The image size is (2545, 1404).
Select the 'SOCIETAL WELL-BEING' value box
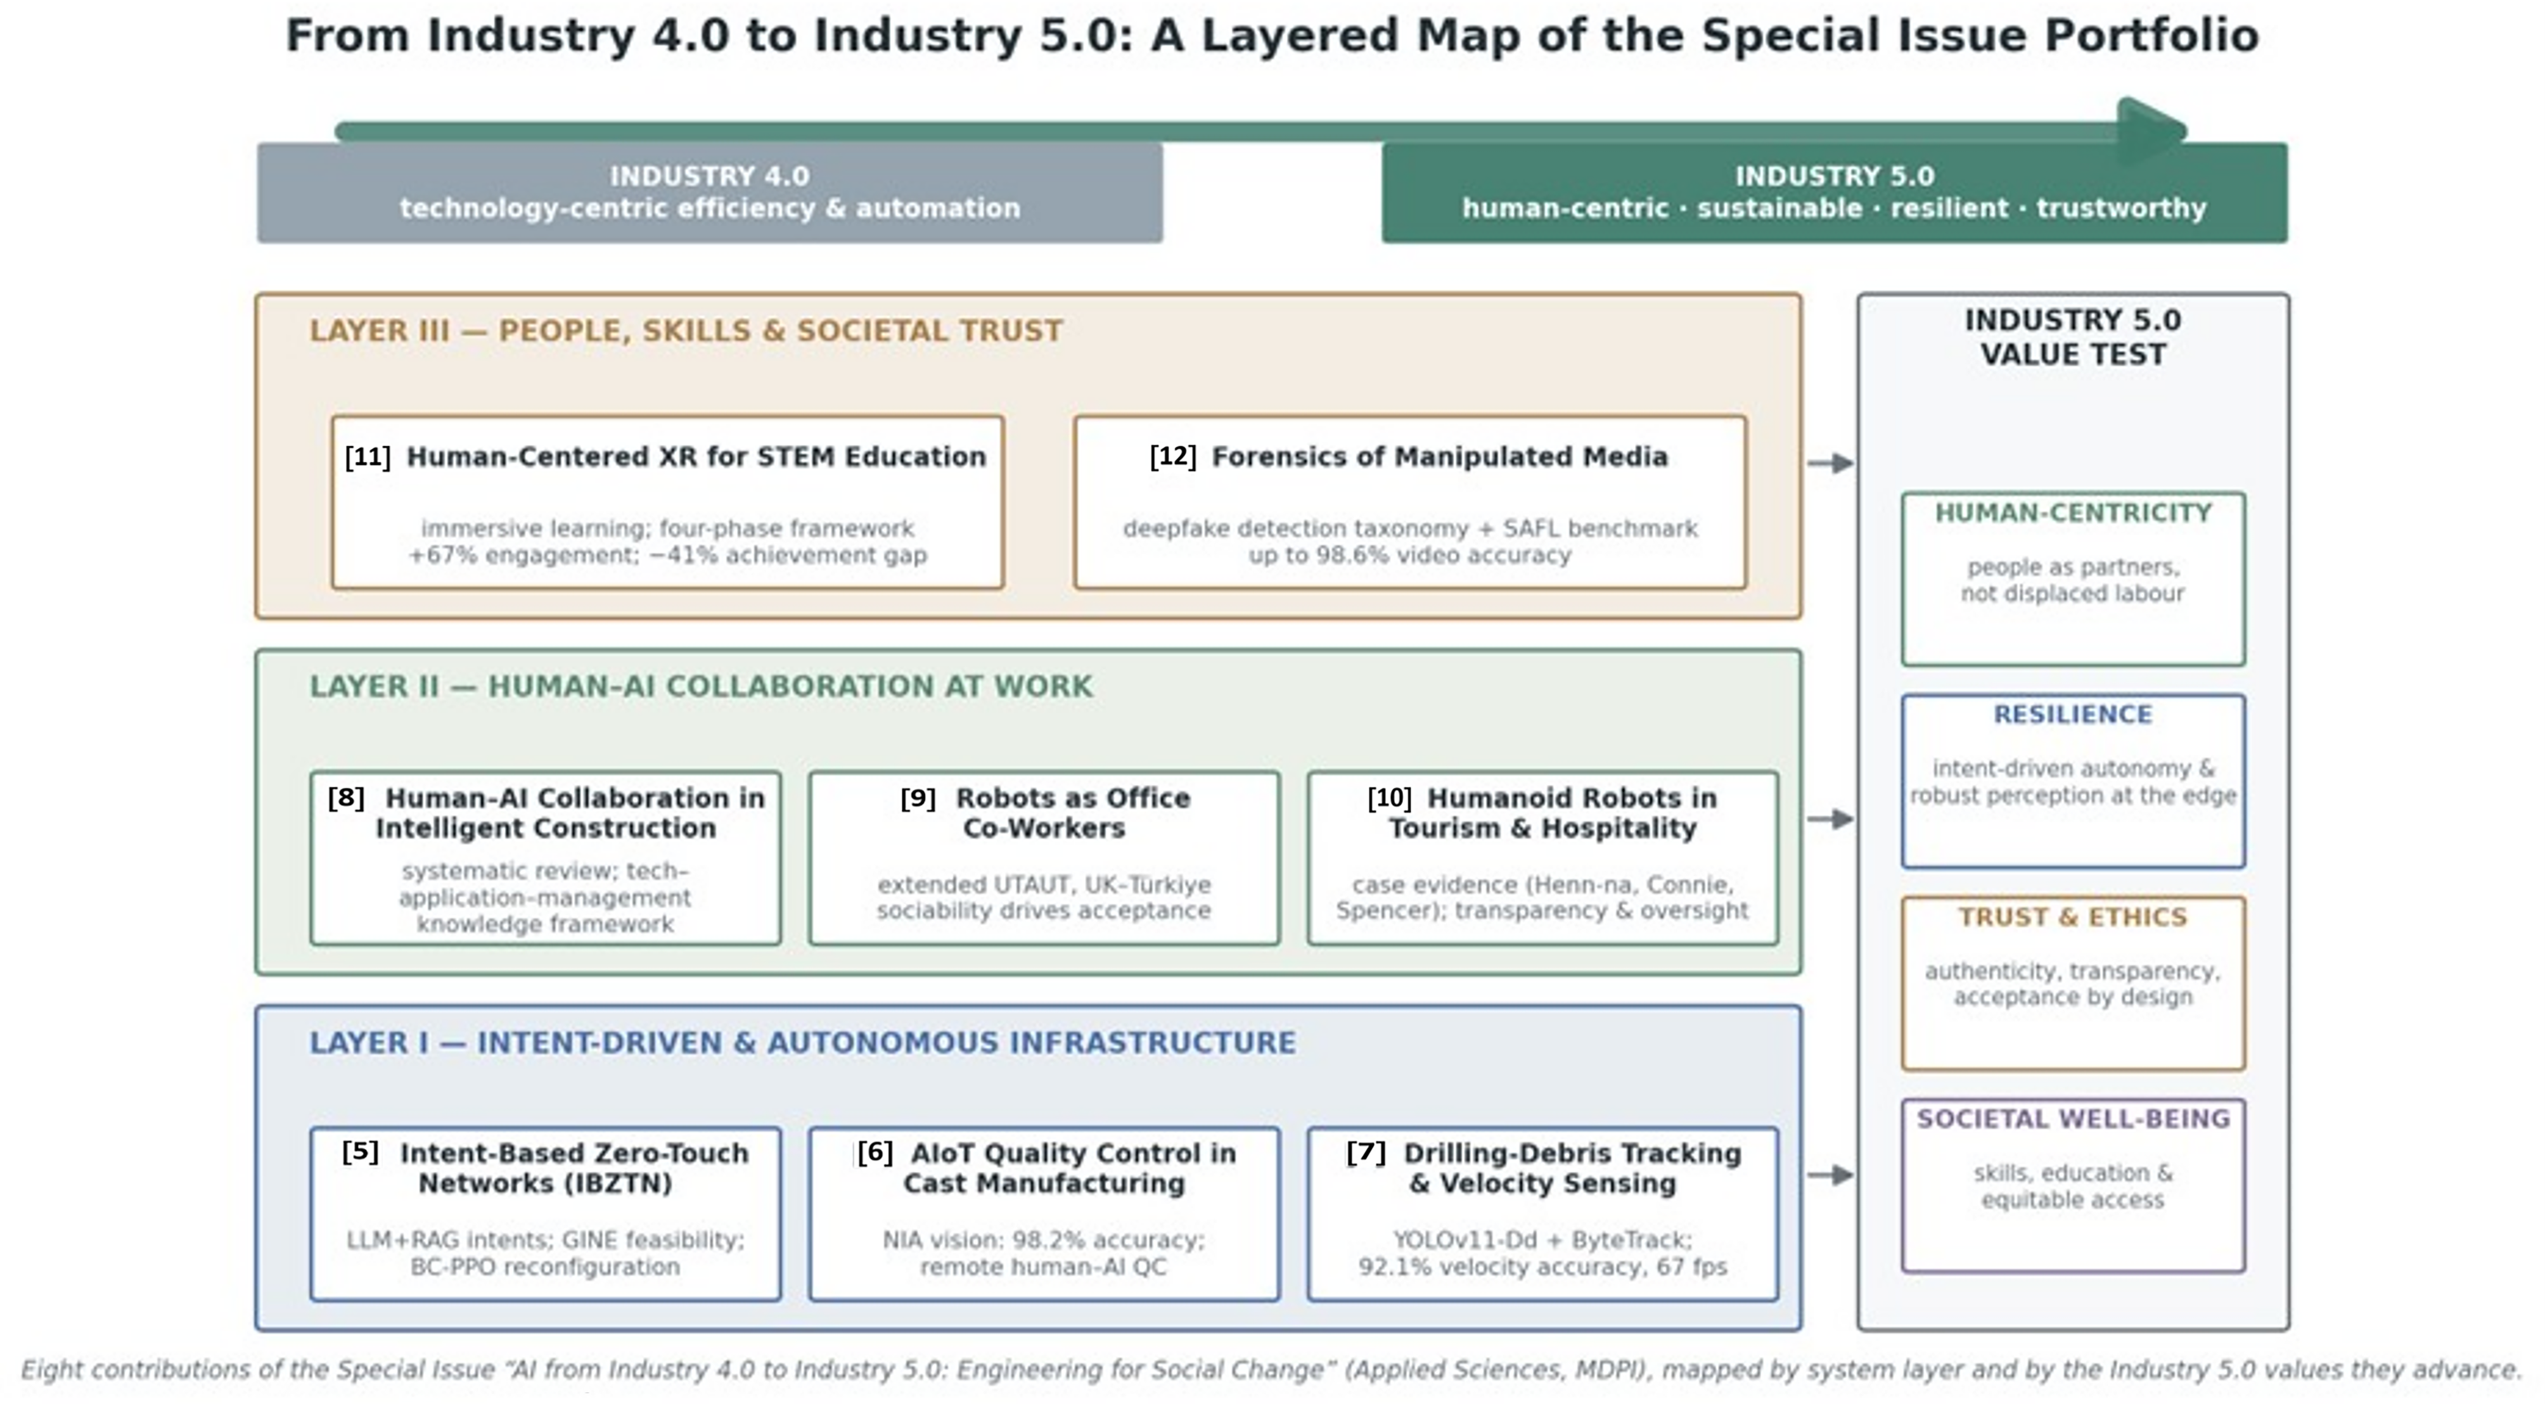[x=2074, y=1185]
